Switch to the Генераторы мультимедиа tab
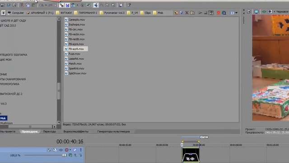 click(x=113, y=132)
